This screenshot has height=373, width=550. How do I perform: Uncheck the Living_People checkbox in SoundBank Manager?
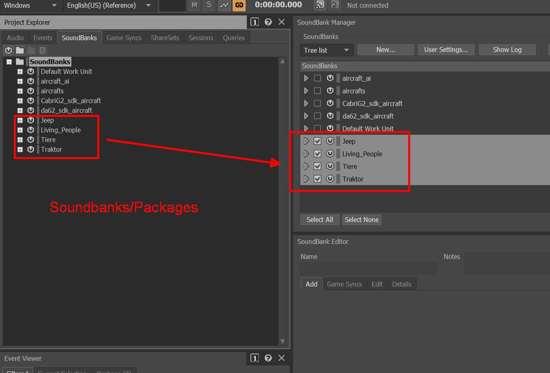click(317, 154)
